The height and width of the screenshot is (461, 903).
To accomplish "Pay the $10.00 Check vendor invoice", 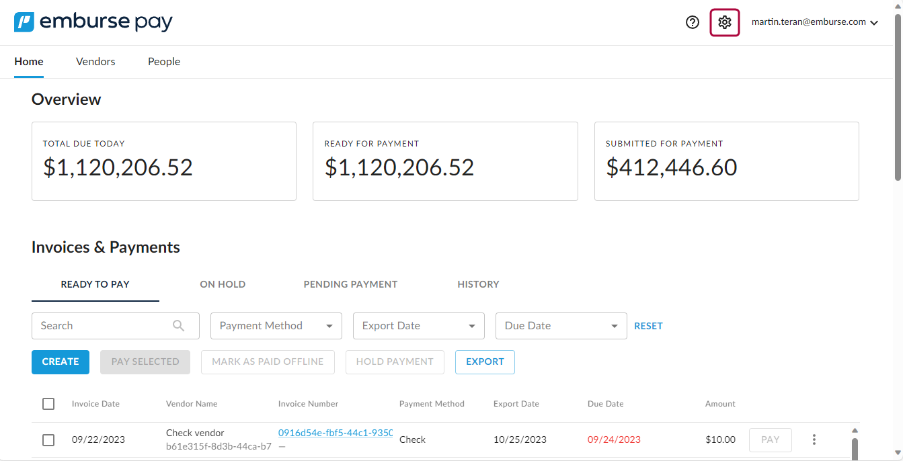I will (770, 439).
